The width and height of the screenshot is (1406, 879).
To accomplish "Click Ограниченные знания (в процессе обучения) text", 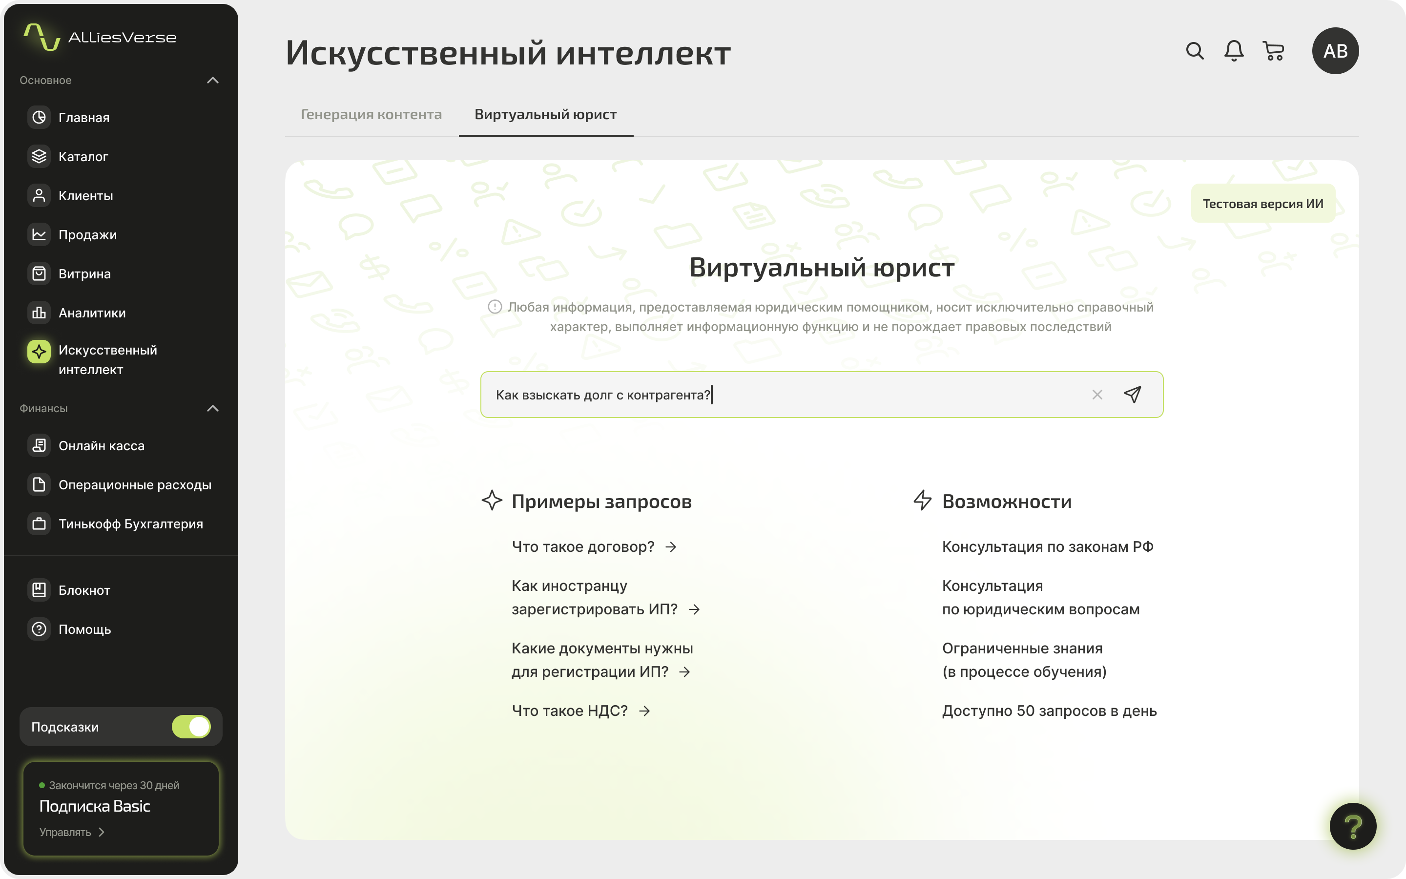I will point(1024,660).
